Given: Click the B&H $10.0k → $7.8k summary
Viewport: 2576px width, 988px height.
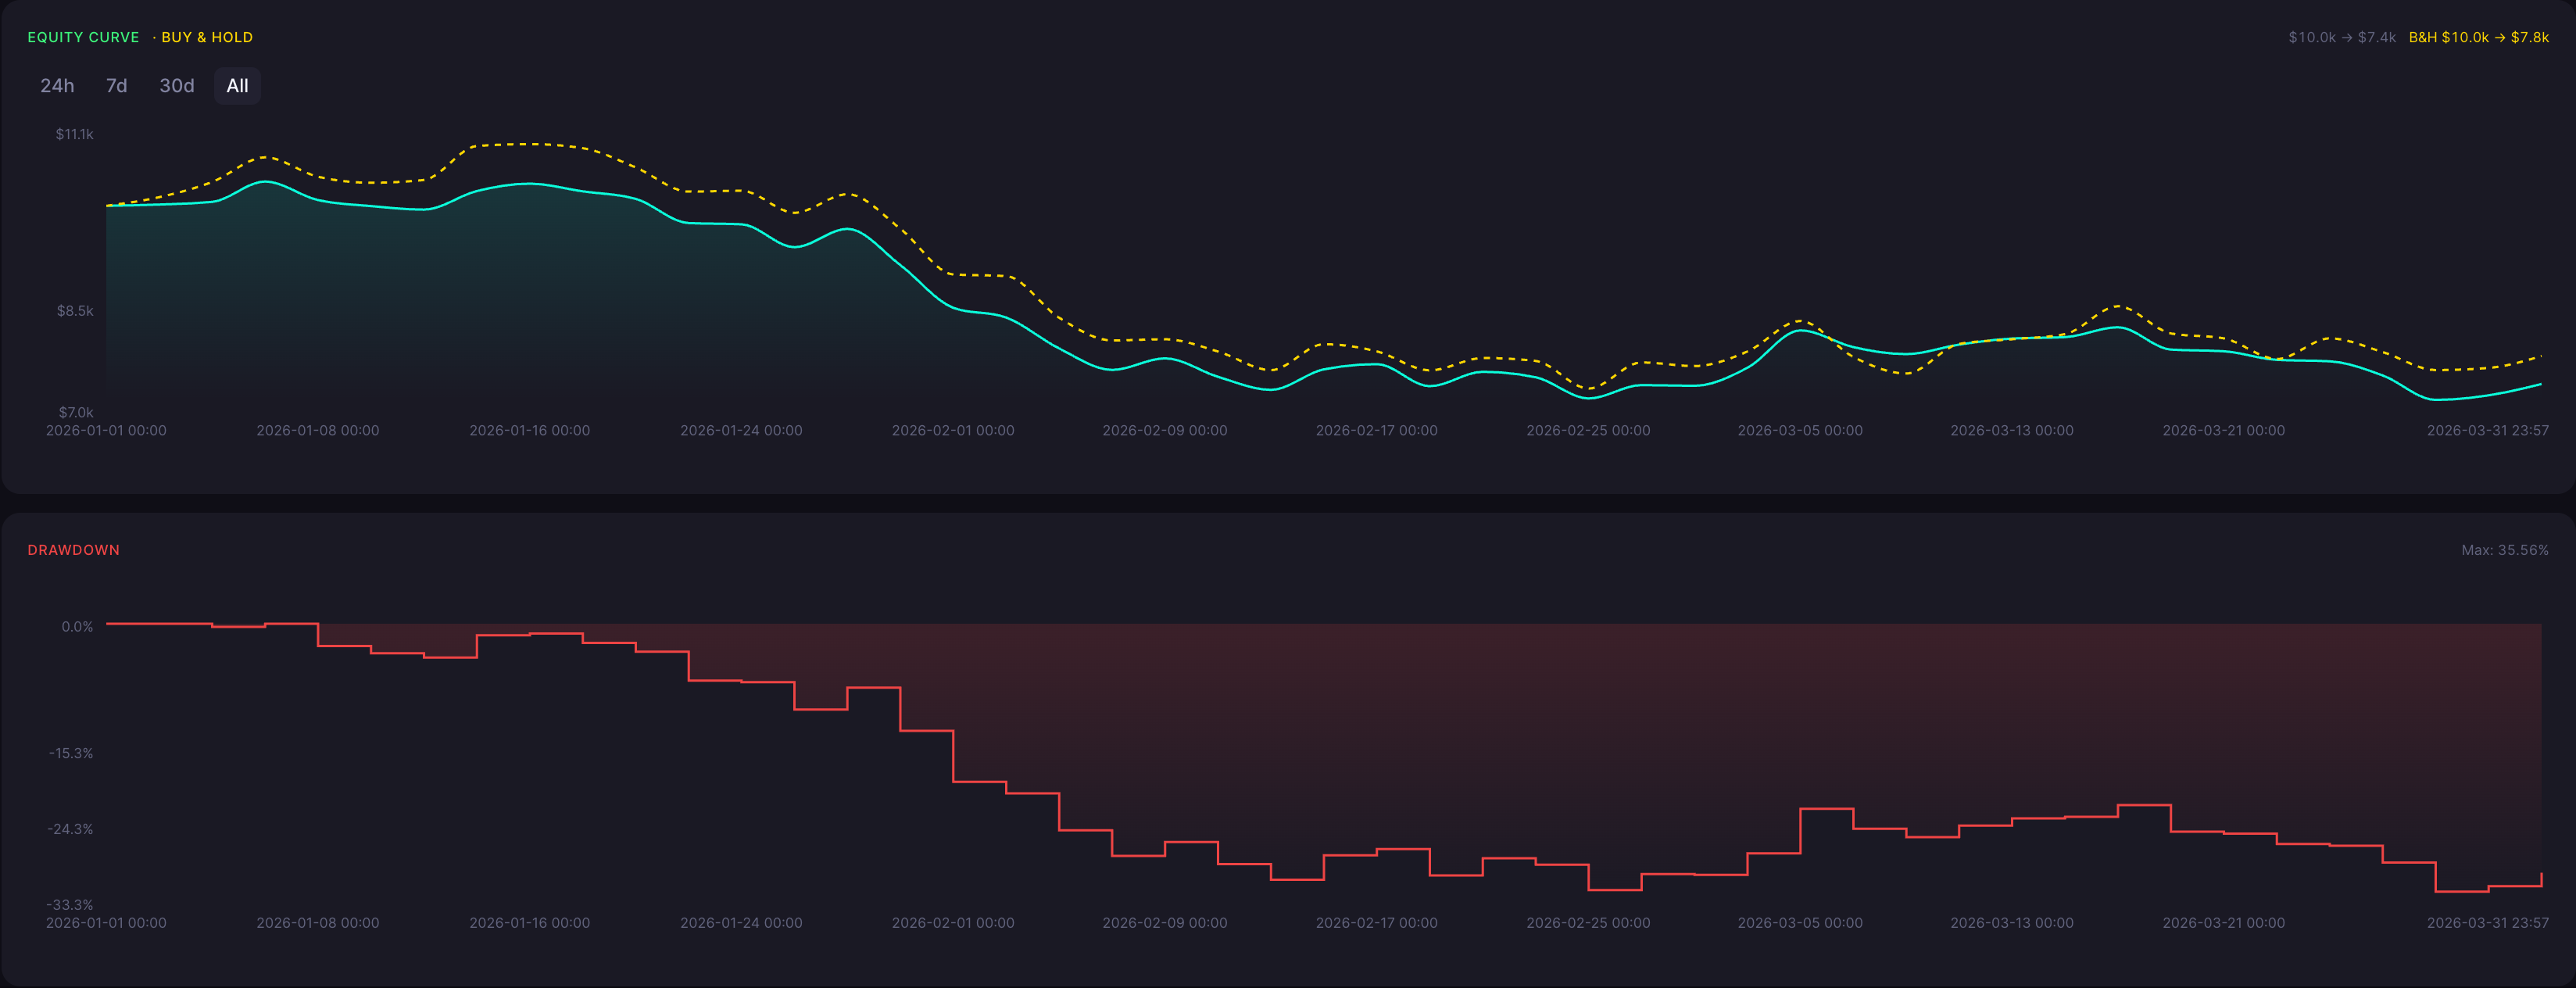Looking at the screenshot, I should 2478,37.
